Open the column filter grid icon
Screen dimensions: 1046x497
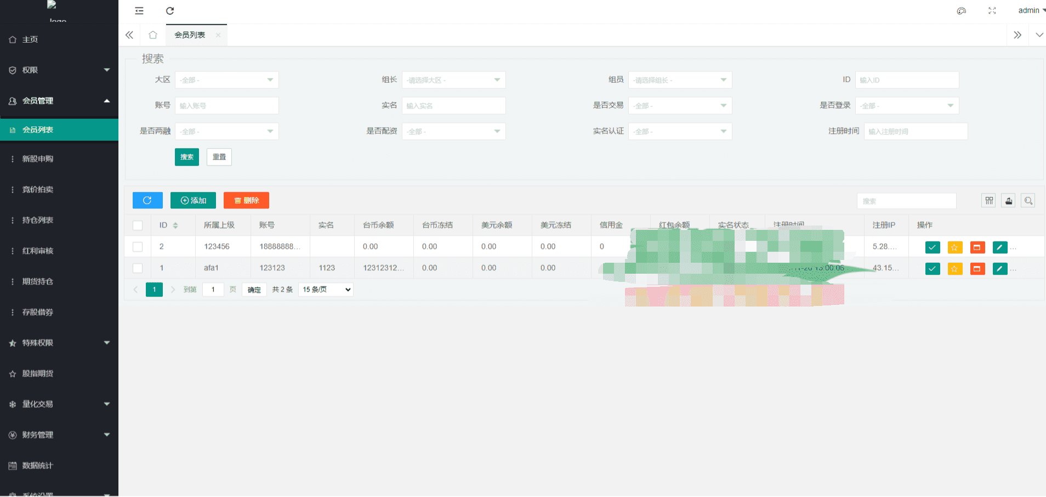point(989,201)
